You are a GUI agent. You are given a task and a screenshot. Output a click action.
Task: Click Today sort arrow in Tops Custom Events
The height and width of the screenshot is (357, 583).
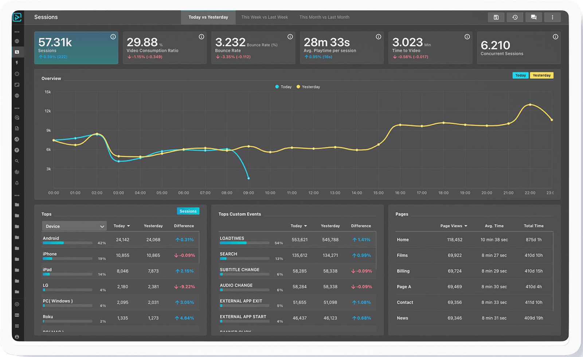click(305, 226)
